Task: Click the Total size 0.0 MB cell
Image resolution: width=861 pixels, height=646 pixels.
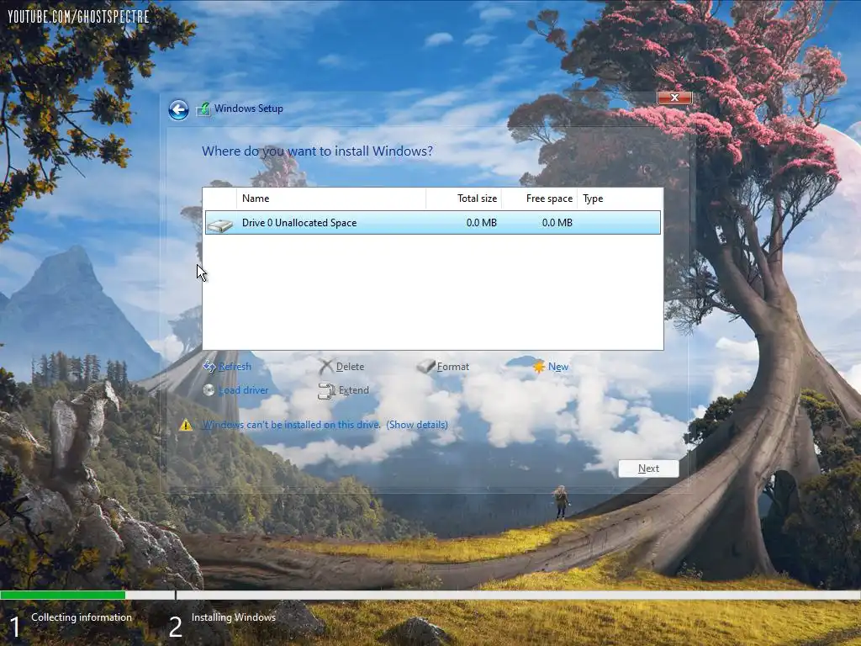Action: [482, 222]
